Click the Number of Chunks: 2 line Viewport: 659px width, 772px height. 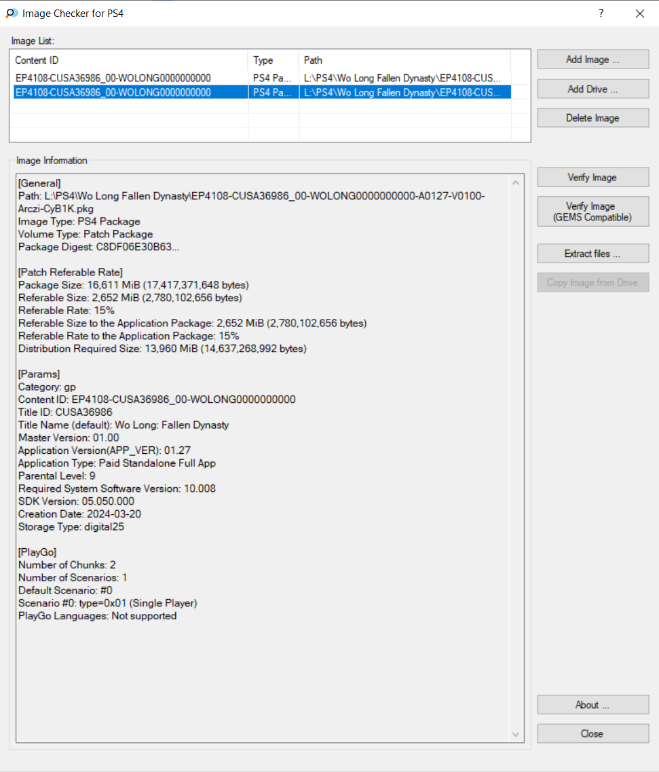(67, 564)
